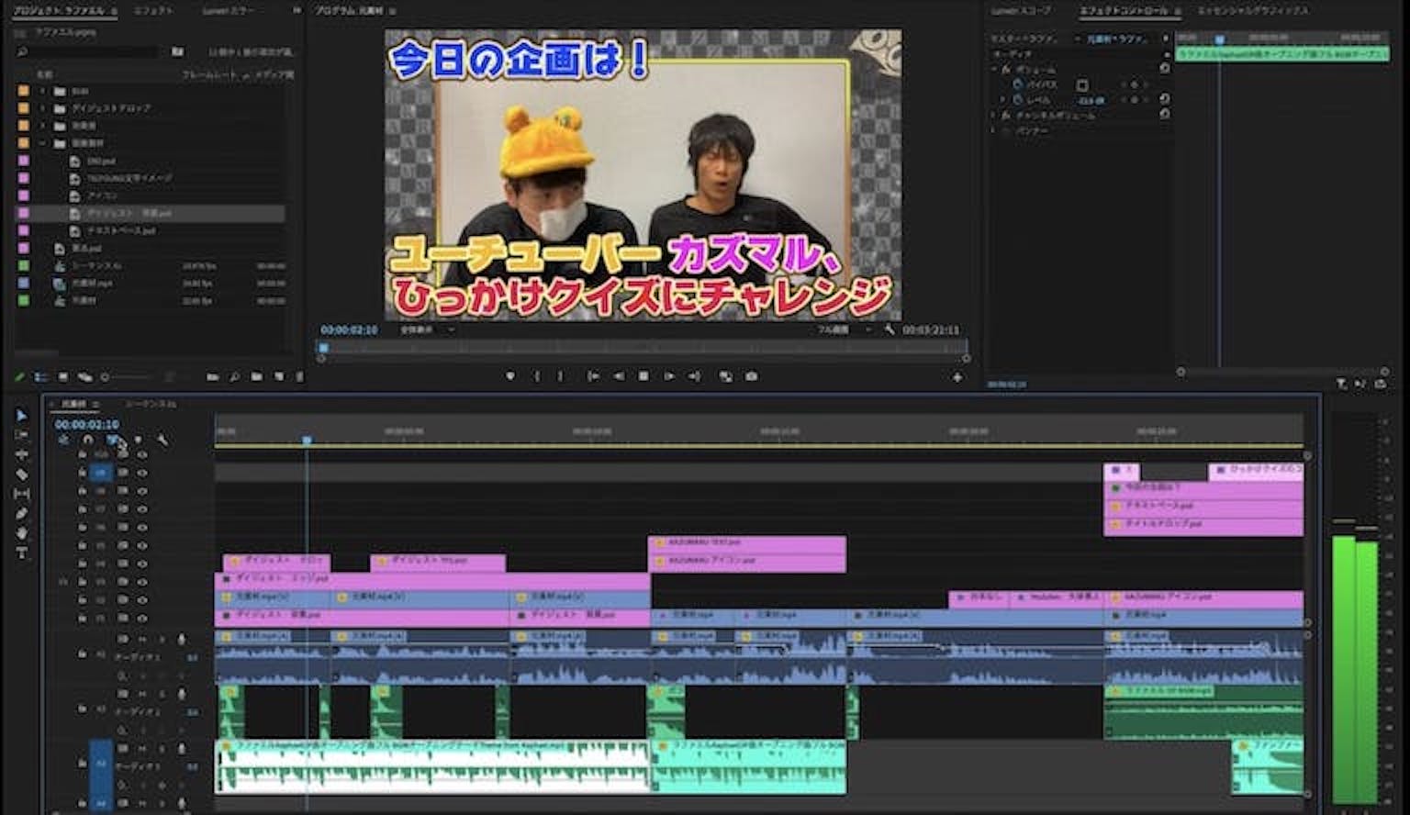
Task: Open the エフェクト tab
Action: coord(152,11)
